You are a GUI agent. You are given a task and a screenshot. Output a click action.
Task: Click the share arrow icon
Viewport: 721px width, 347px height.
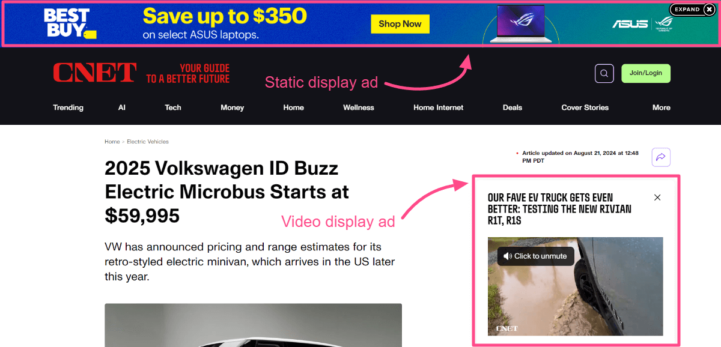661,157
